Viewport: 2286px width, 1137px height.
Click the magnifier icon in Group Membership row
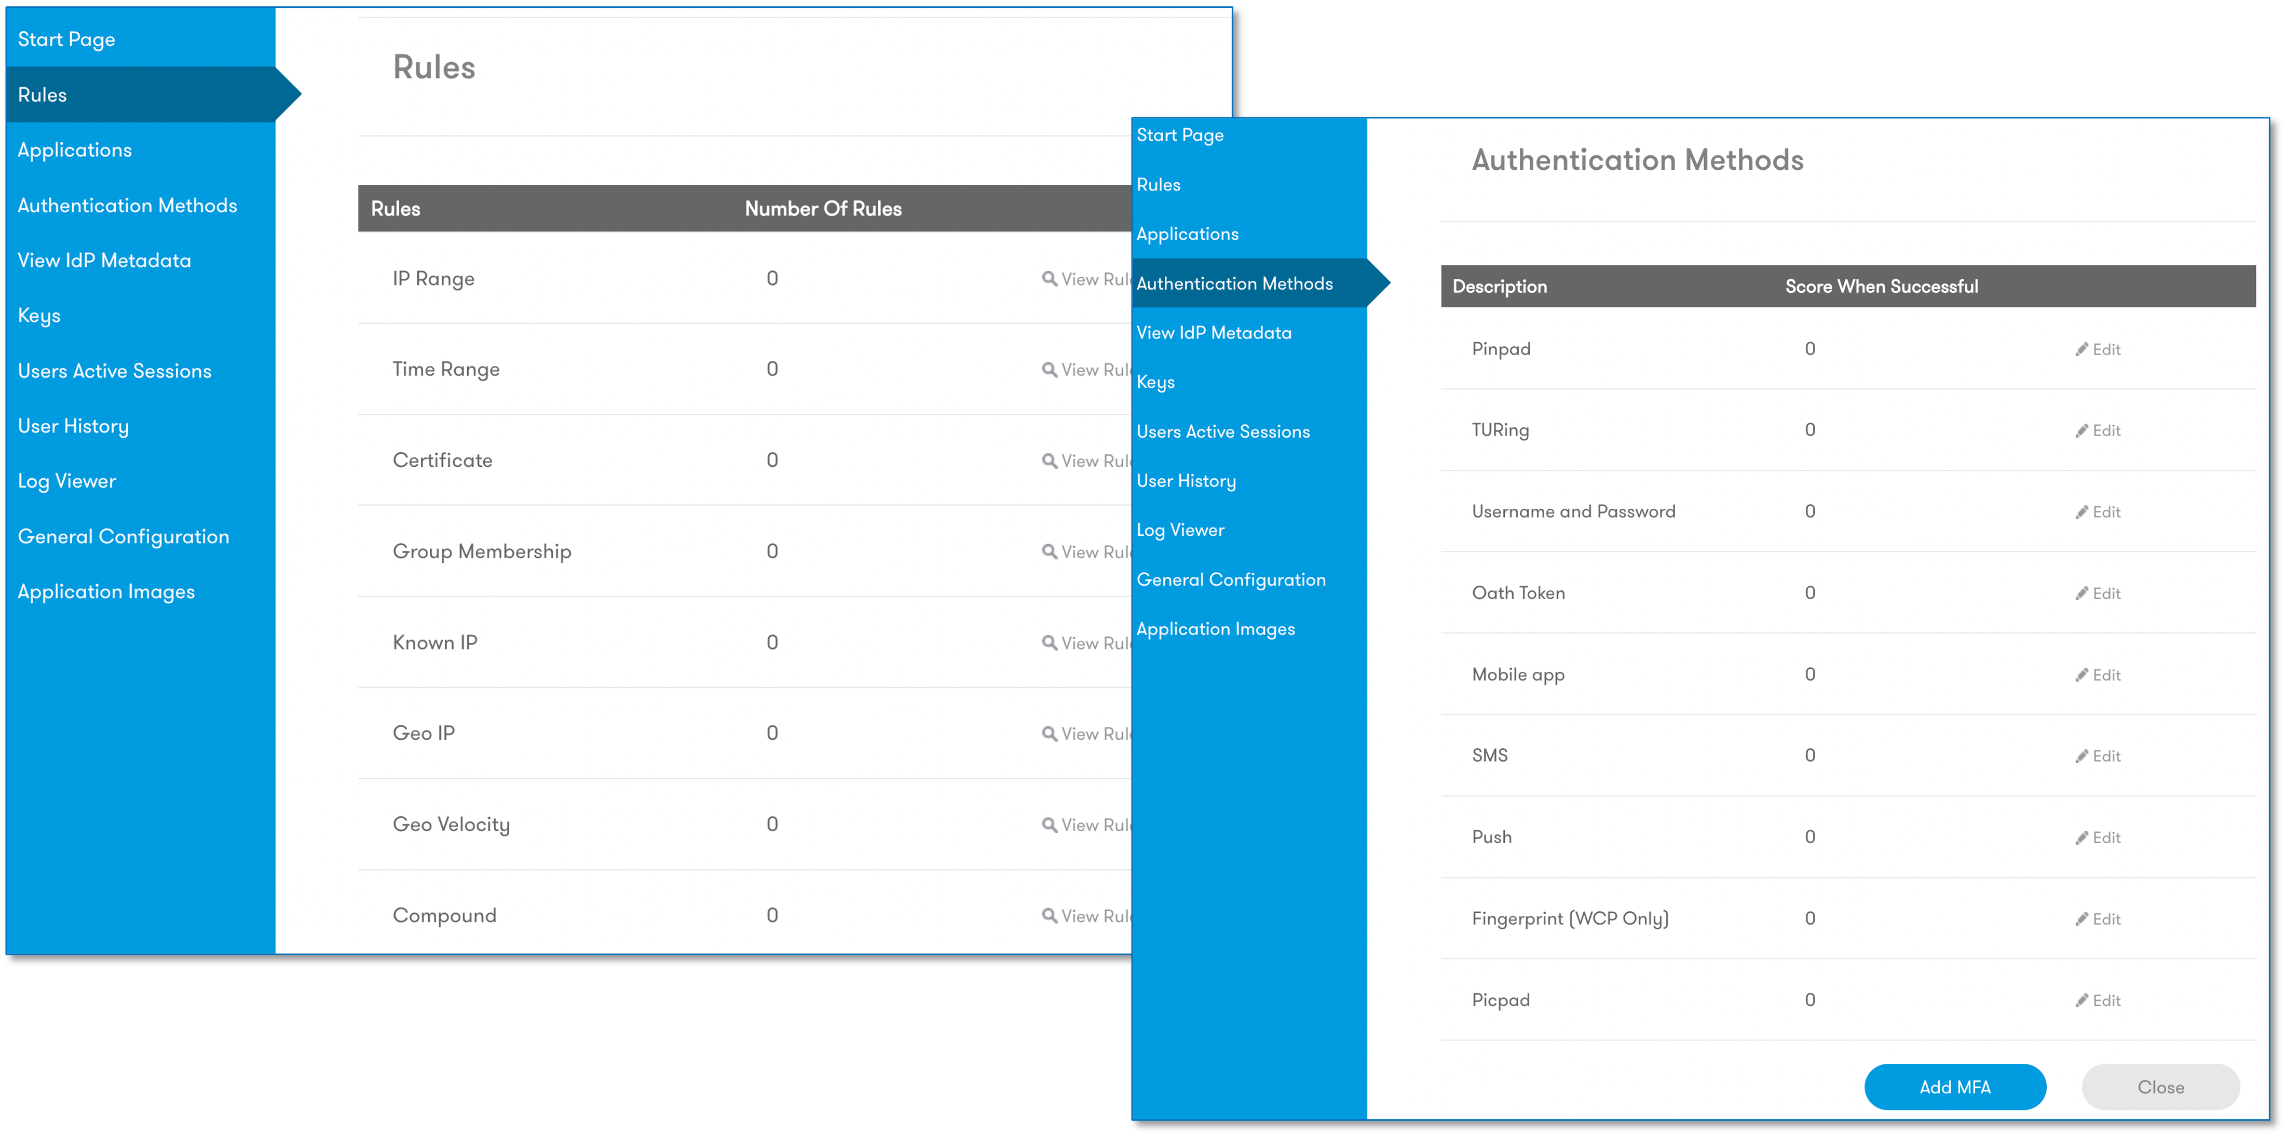click(1049, 551)
